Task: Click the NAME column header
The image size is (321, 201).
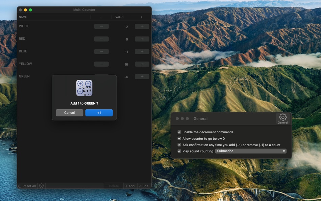Action: tap(23, 17)
